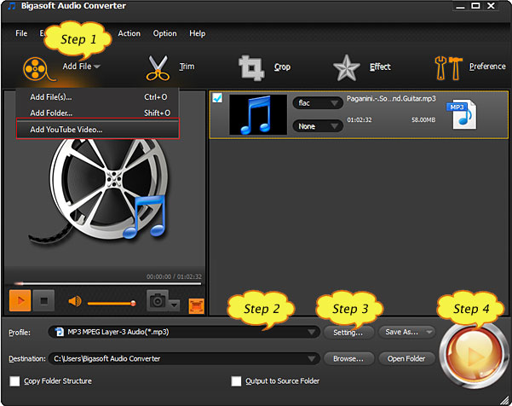Click the 00:00:00 / 01:02:32 time display

(174, 276)
